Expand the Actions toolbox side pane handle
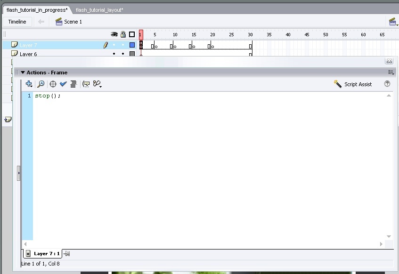 tap(18, 173)
